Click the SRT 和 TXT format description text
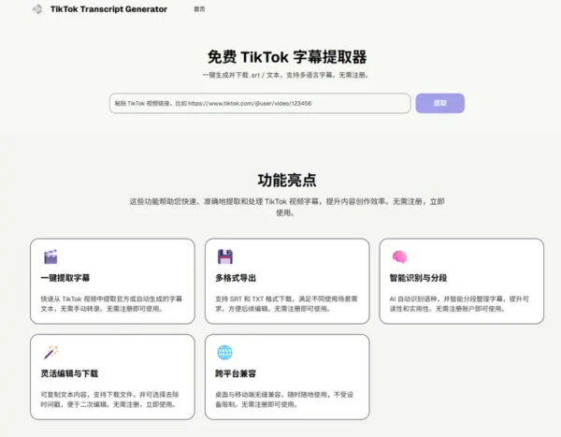Viewport: 561px width, 437px height. (x=286, y=304)
